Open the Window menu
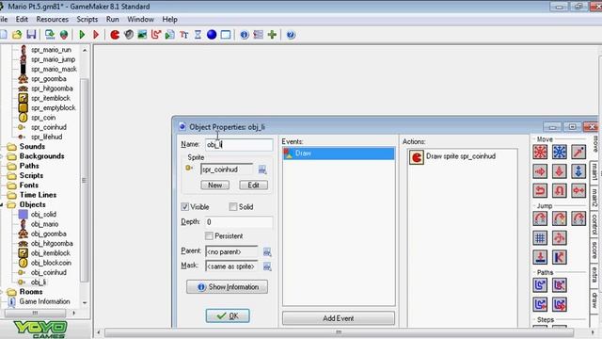The width and height of the screenshot is (602, 339). (x=140, y=19)
